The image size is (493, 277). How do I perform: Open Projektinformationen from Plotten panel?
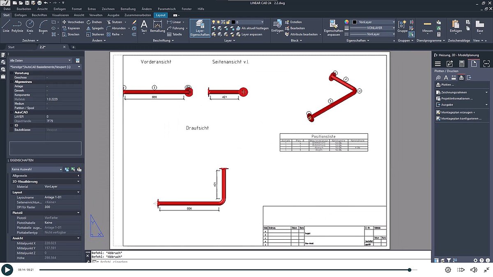[457, 98]
